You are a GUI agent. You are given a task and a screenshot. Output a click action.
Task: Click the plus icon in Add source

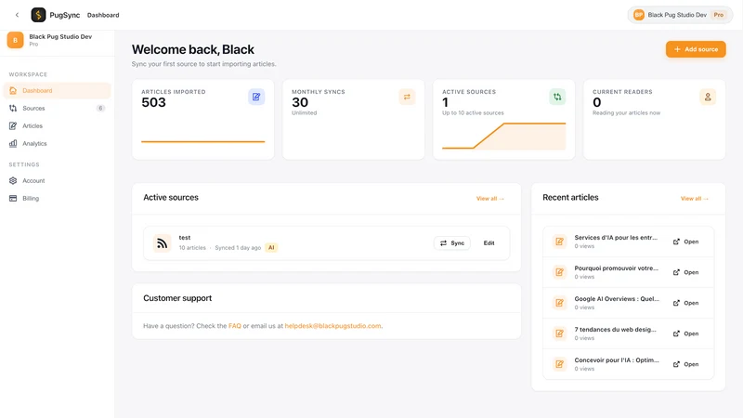[677, 49]
